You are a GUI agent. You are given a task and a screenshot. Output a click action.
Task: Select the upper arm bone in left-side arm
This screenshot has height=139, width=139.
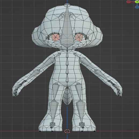(47, 64)
